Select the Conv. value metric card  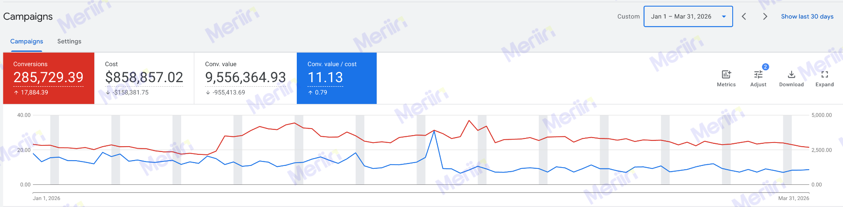(x=245, y=78)
